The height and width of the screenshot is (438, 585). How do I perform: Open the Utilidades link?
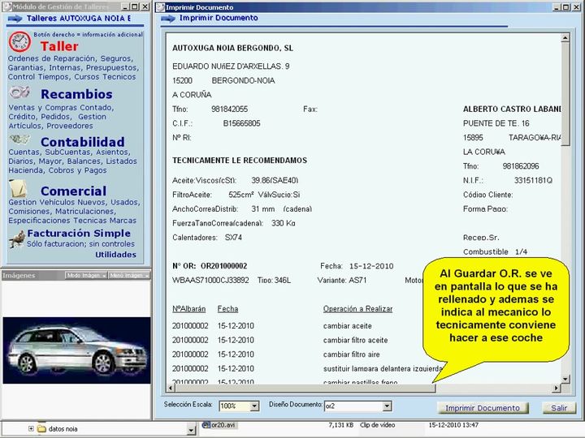coord(115,255)
